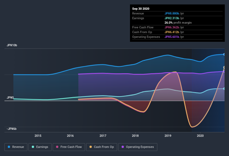The image size is (229, 156).
Task: Click the pink Free Cash Flow dot
Action: click(57, 147)
